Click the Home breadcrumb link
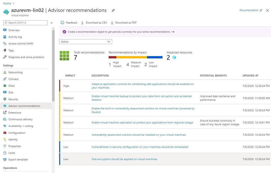 [x=7, y=3]
